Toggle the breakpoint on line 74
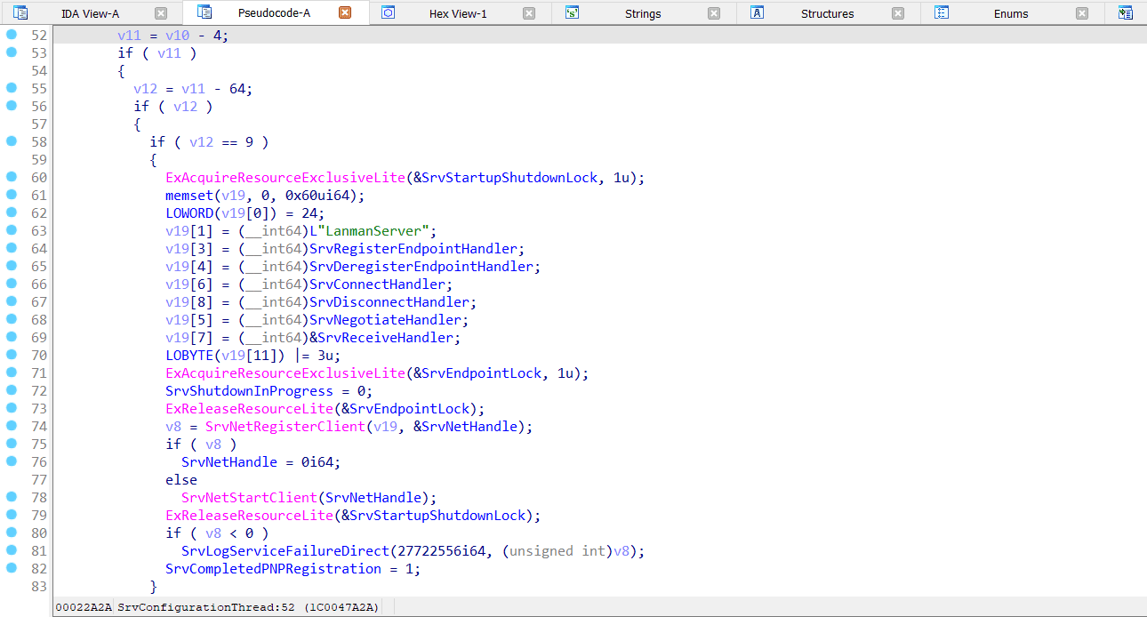 [10, 427]
